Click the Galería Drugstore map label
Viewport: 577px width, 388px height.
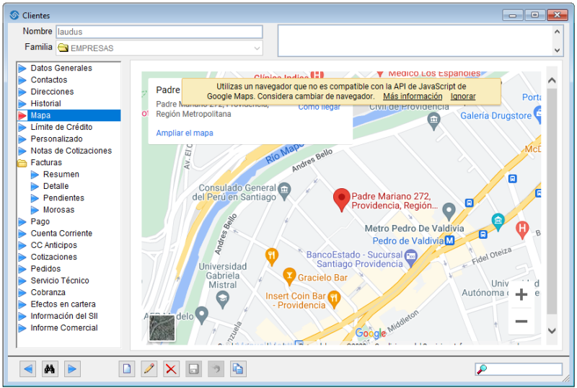point(495,115)
